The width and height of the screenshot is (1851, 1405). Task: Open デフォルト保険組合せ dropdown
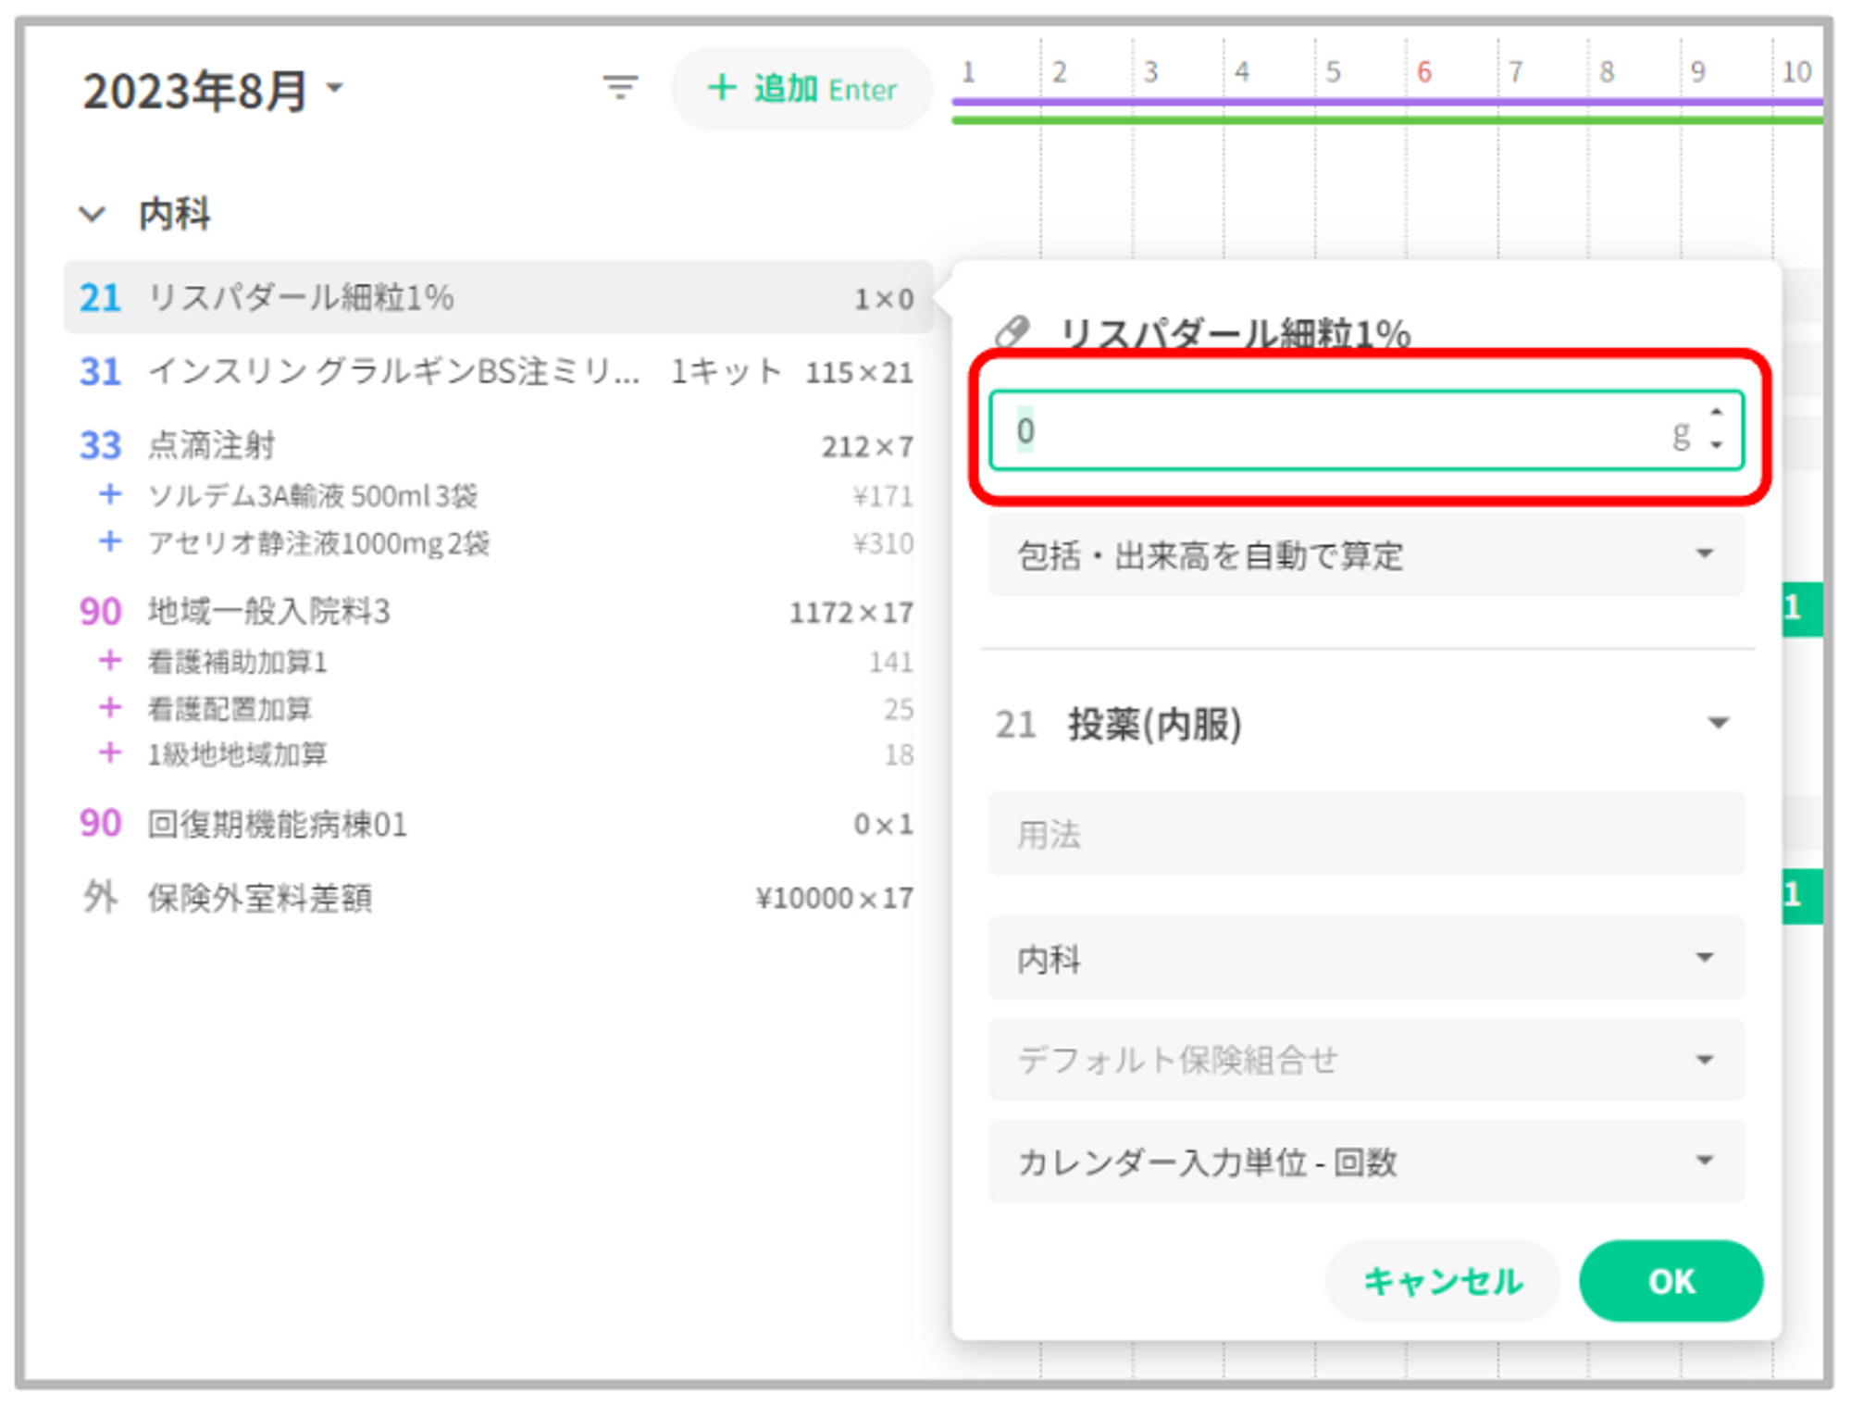[1365, 1060]
